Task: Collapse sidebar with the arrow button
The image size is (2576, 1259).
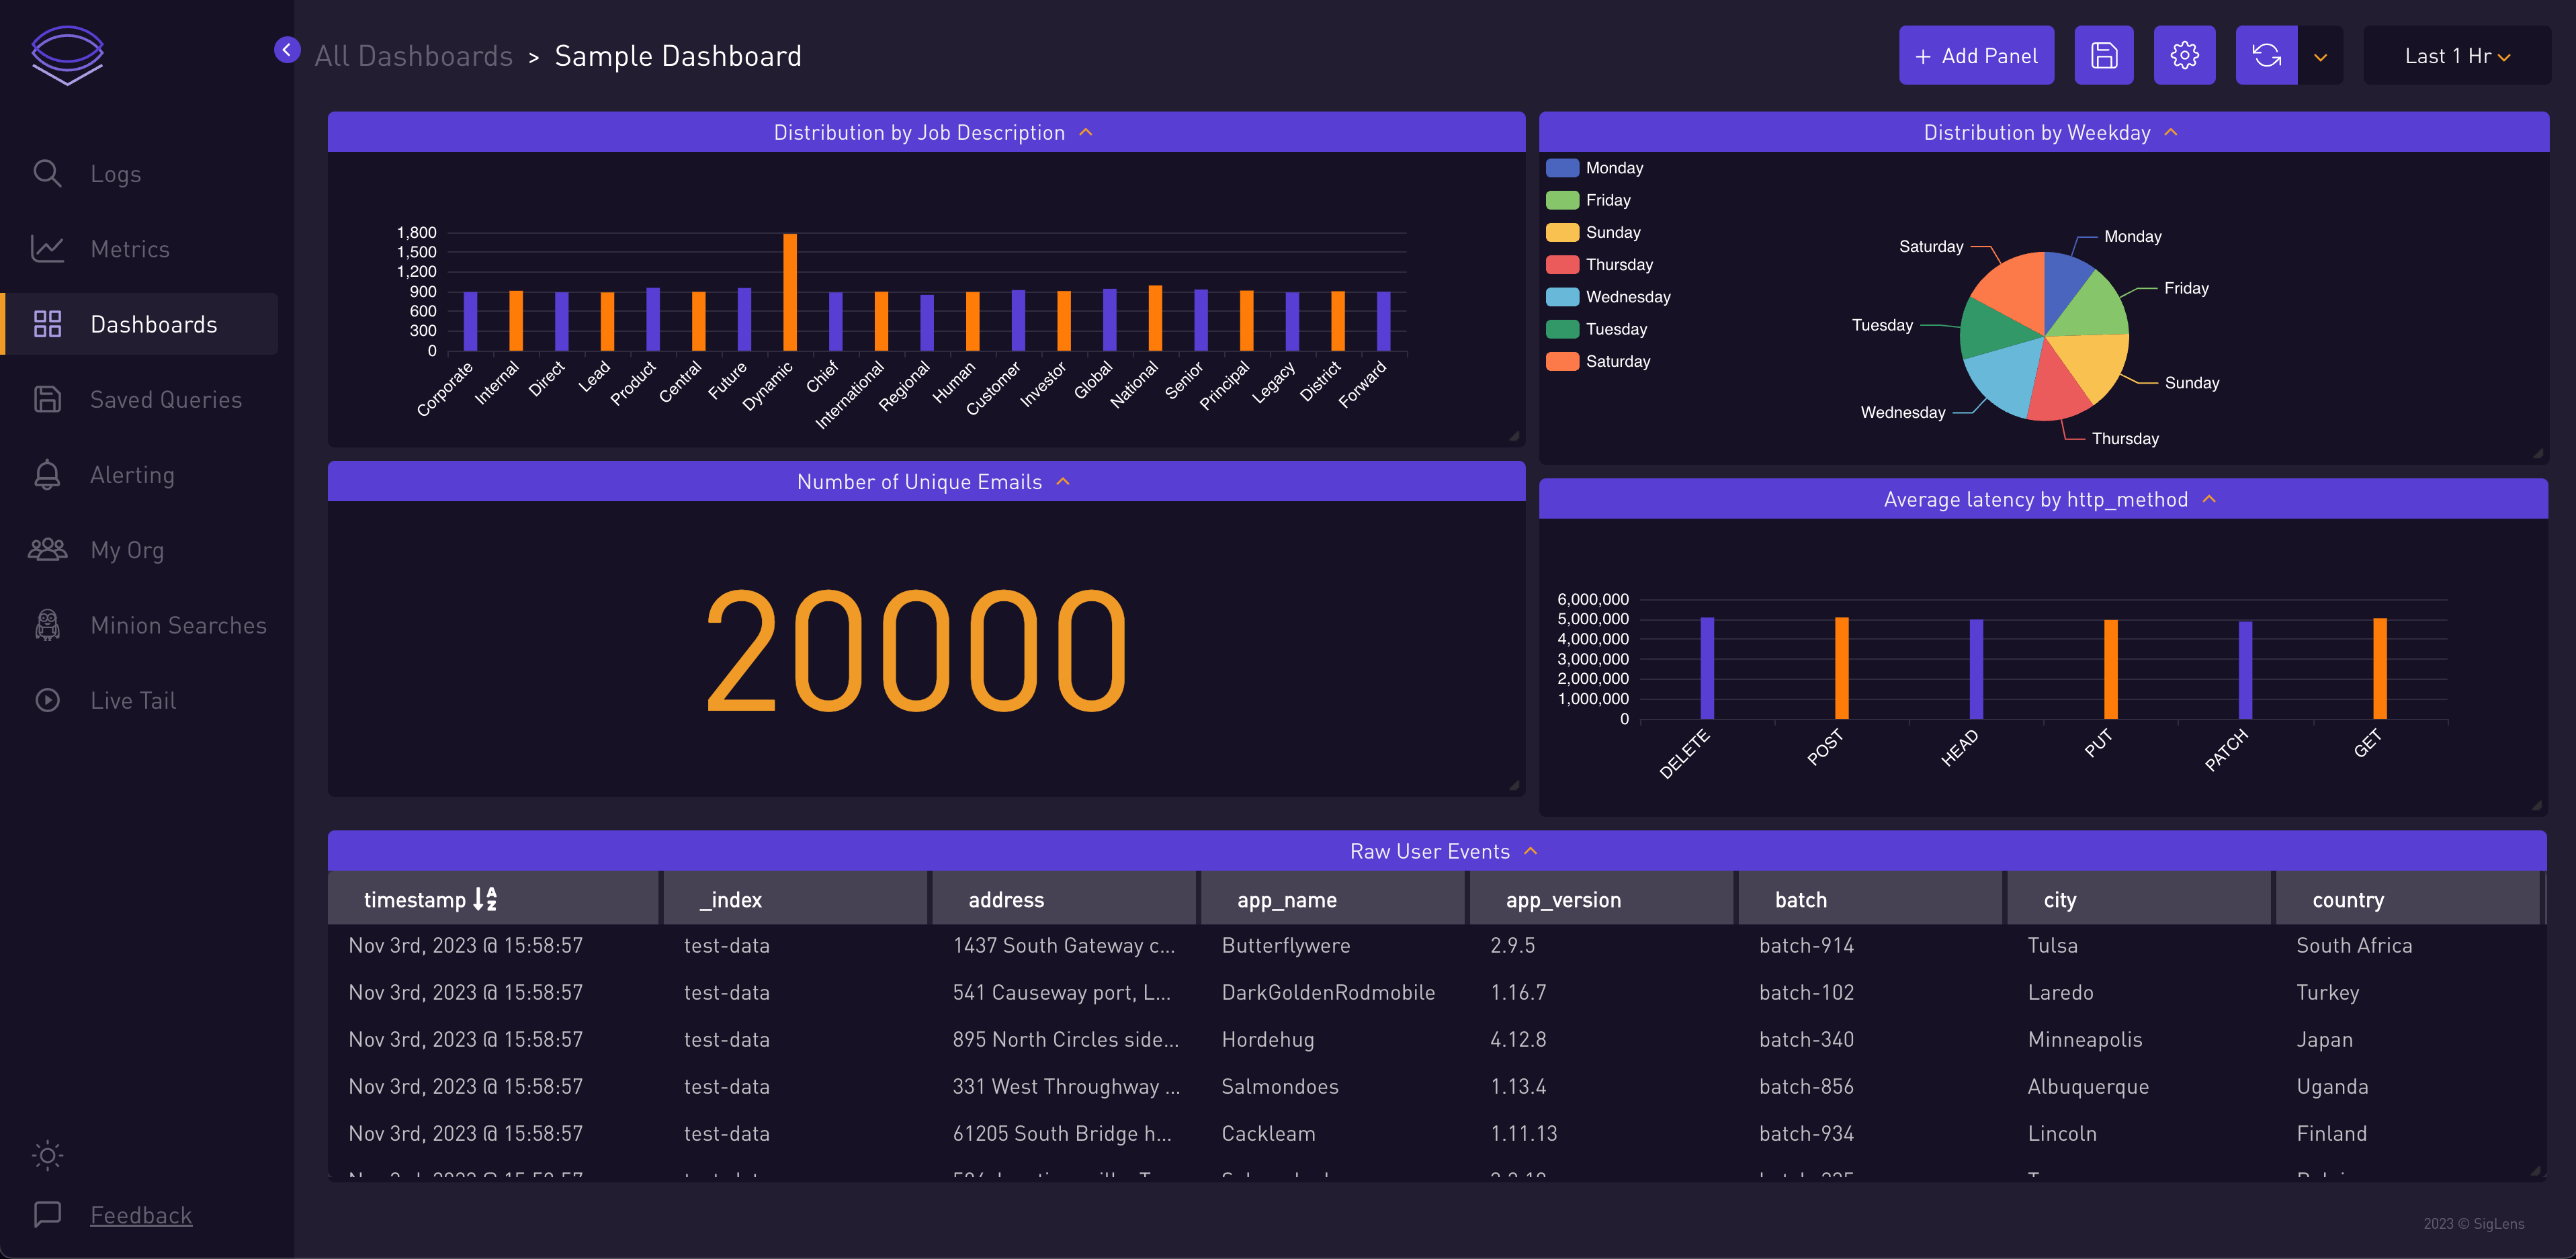Action: [287, 50]
